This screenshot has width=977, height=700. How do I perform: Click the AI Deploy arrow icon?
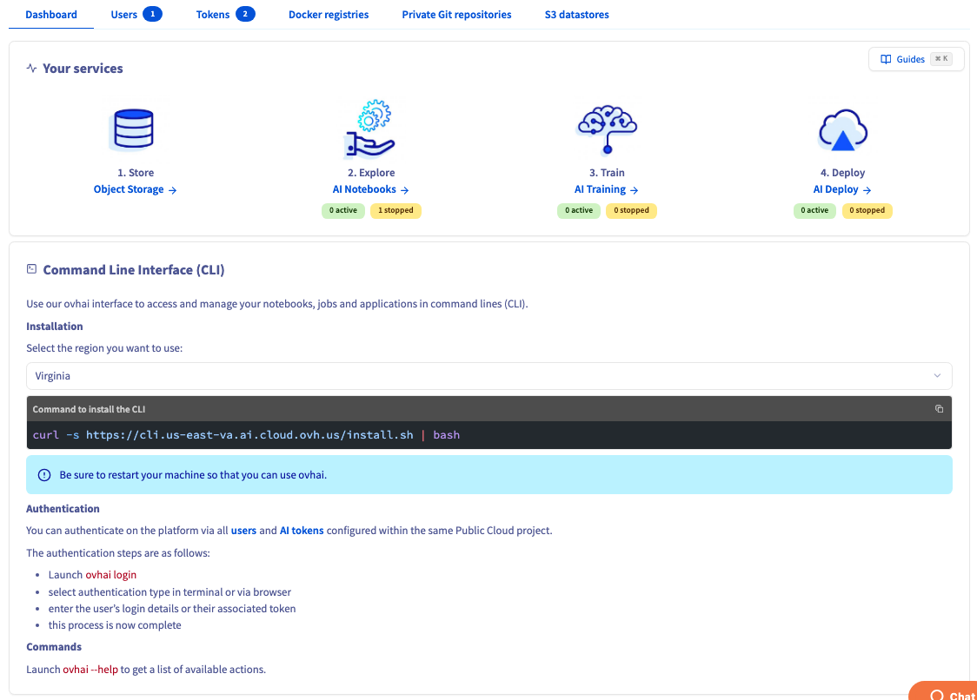tap(867, 190)
